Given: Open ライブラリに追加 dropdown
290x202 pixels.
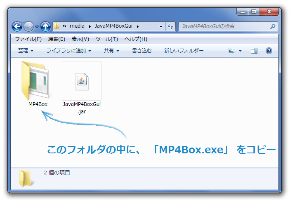Looking at the screenshot, I should 68,51.
